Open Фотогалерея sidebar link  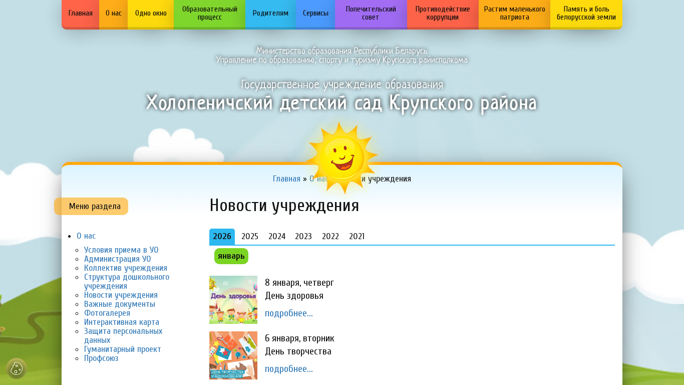click(x=107, y=313)
